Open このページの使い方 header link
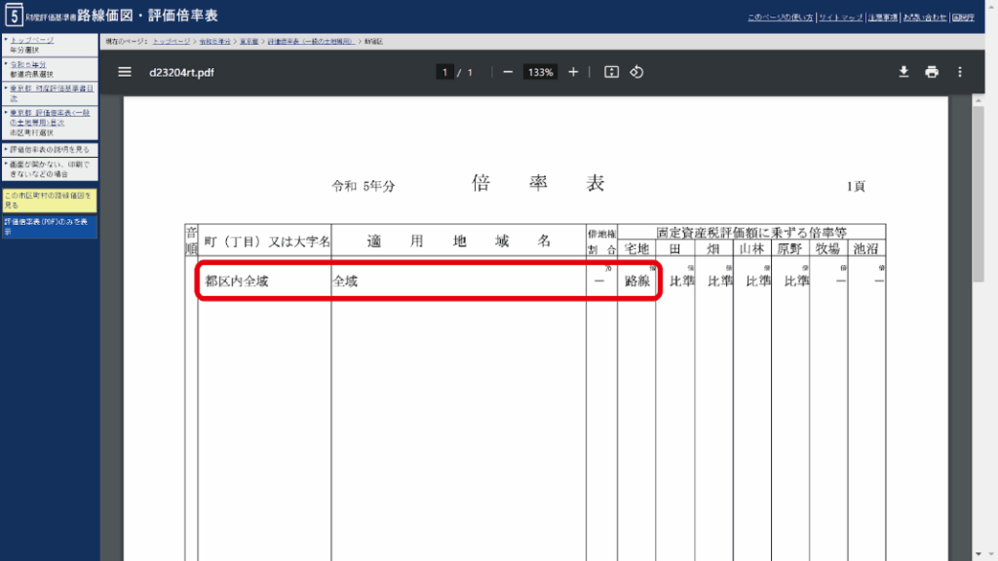 (x=780, y=18)
